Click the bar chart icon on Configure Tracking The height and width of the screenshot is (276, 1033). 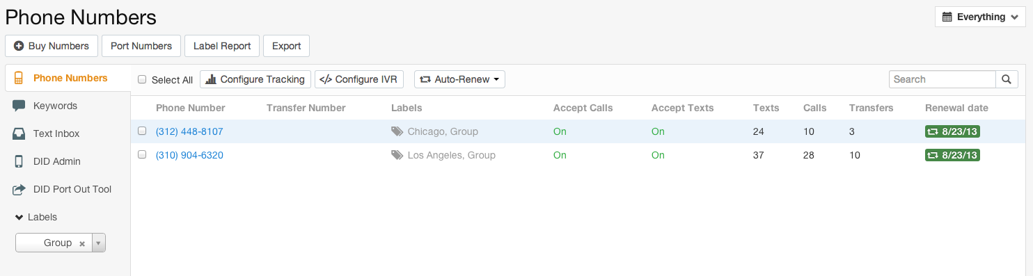212,79
